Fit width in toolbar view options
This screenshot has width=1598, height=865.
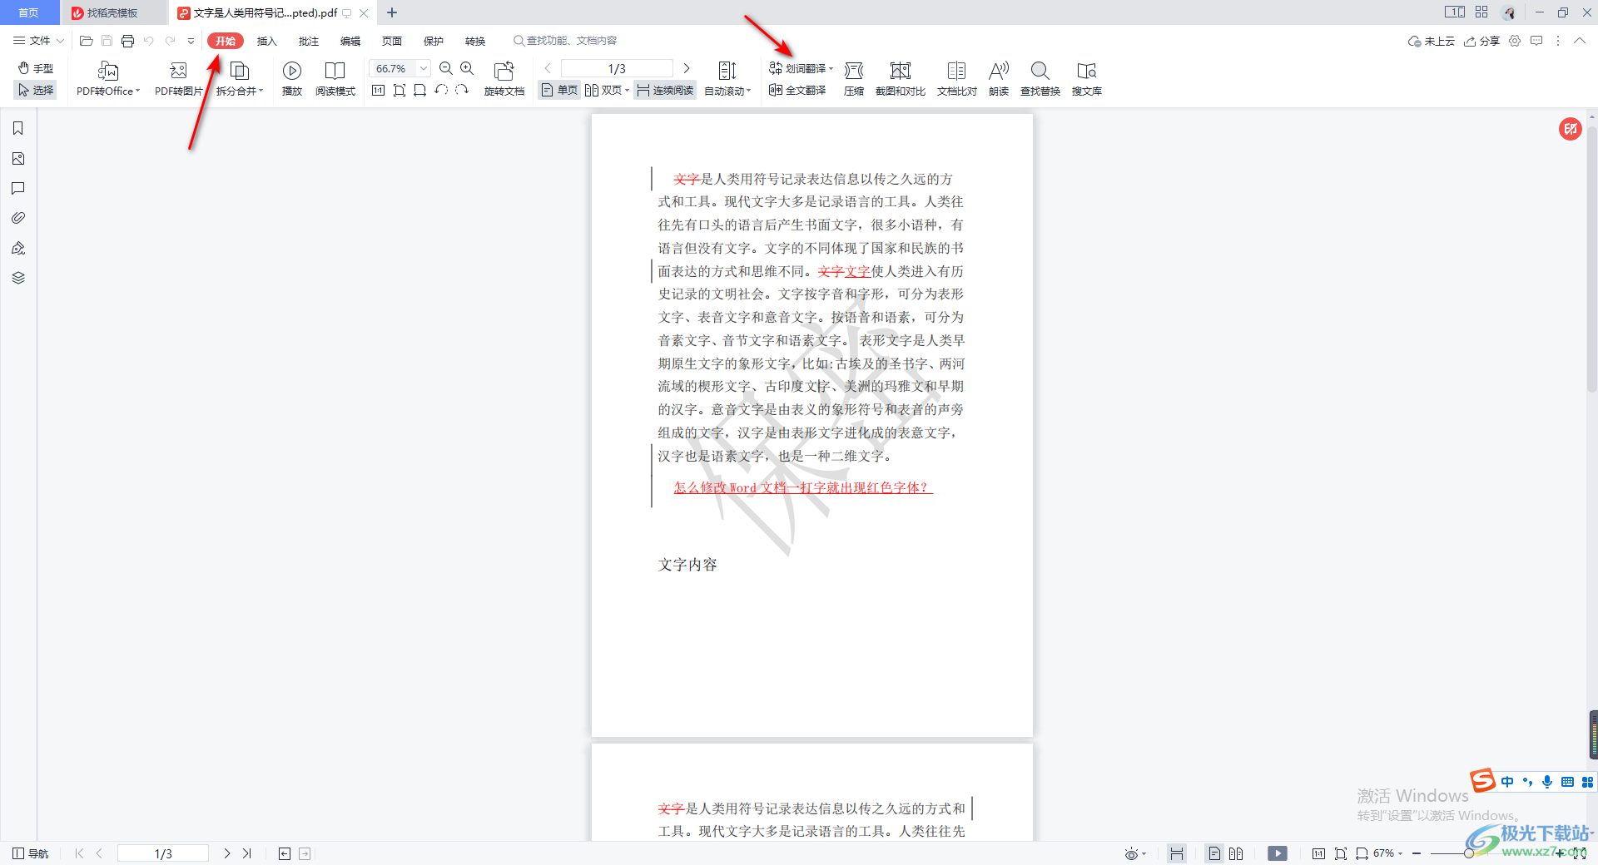click(419, 90)
